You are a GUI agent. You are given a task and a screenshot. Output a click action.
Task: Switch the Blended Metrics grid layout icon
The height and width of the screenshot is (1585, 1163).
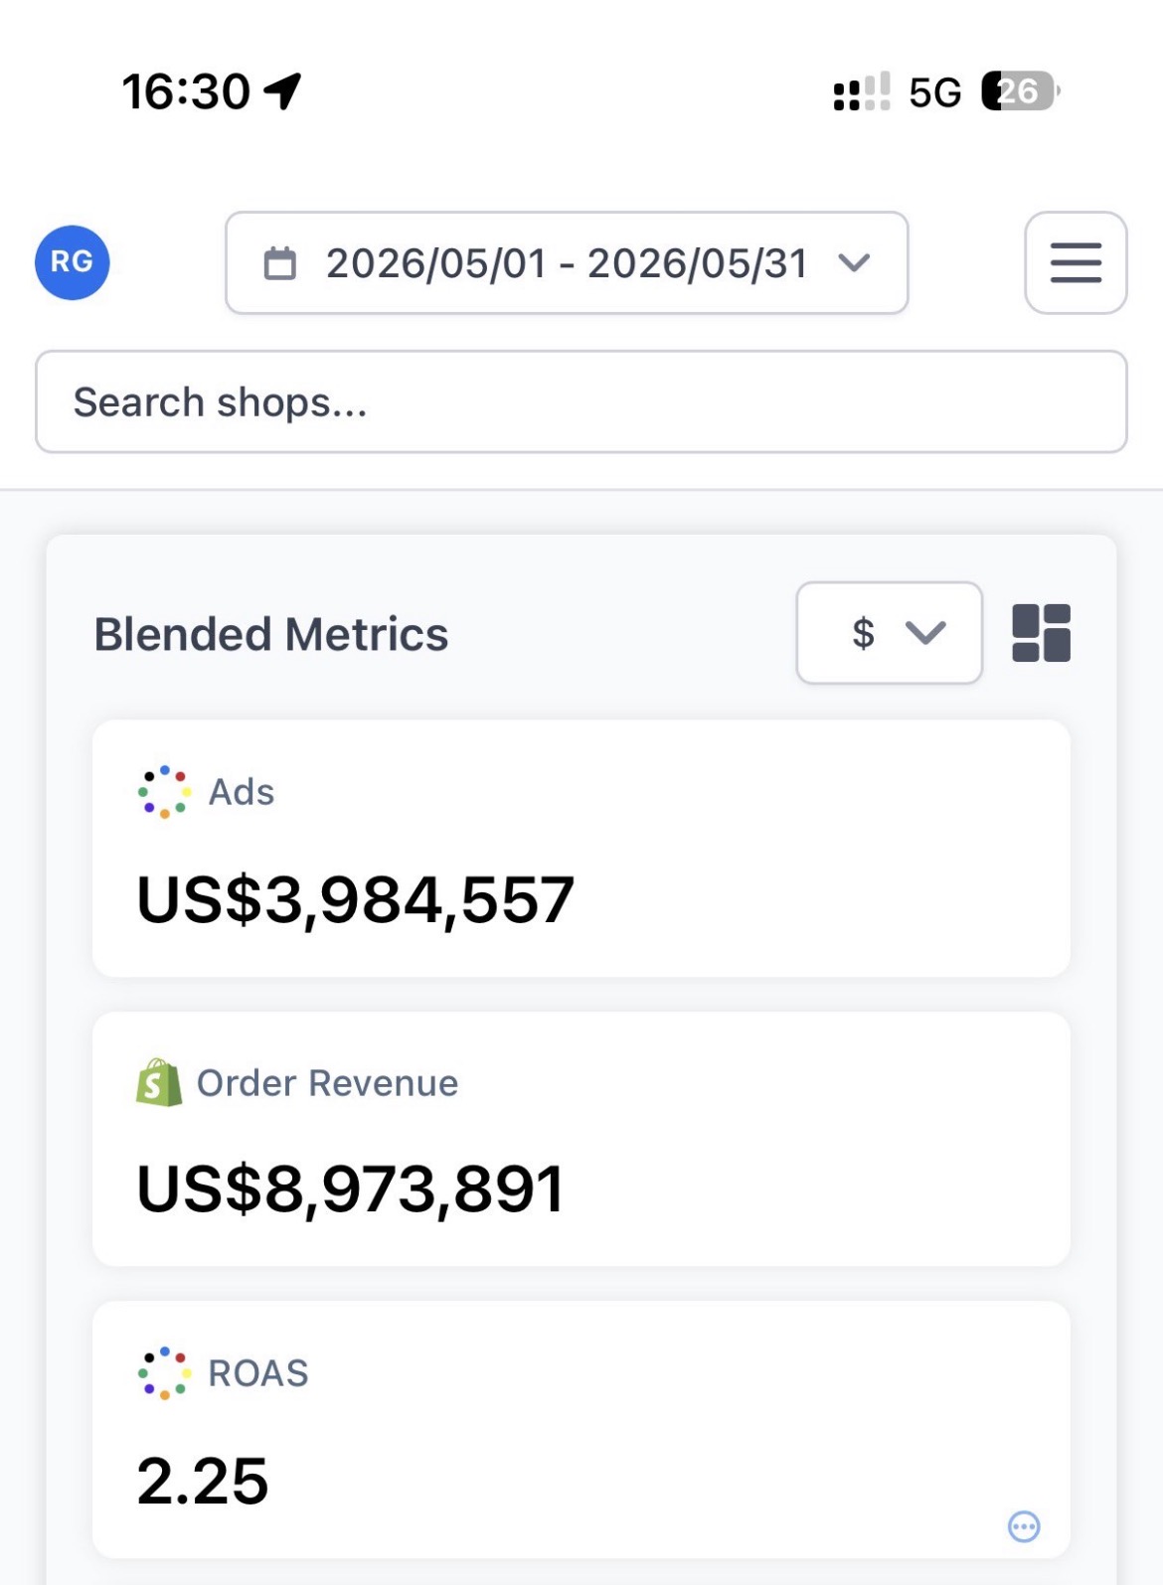coord(1041,633)
